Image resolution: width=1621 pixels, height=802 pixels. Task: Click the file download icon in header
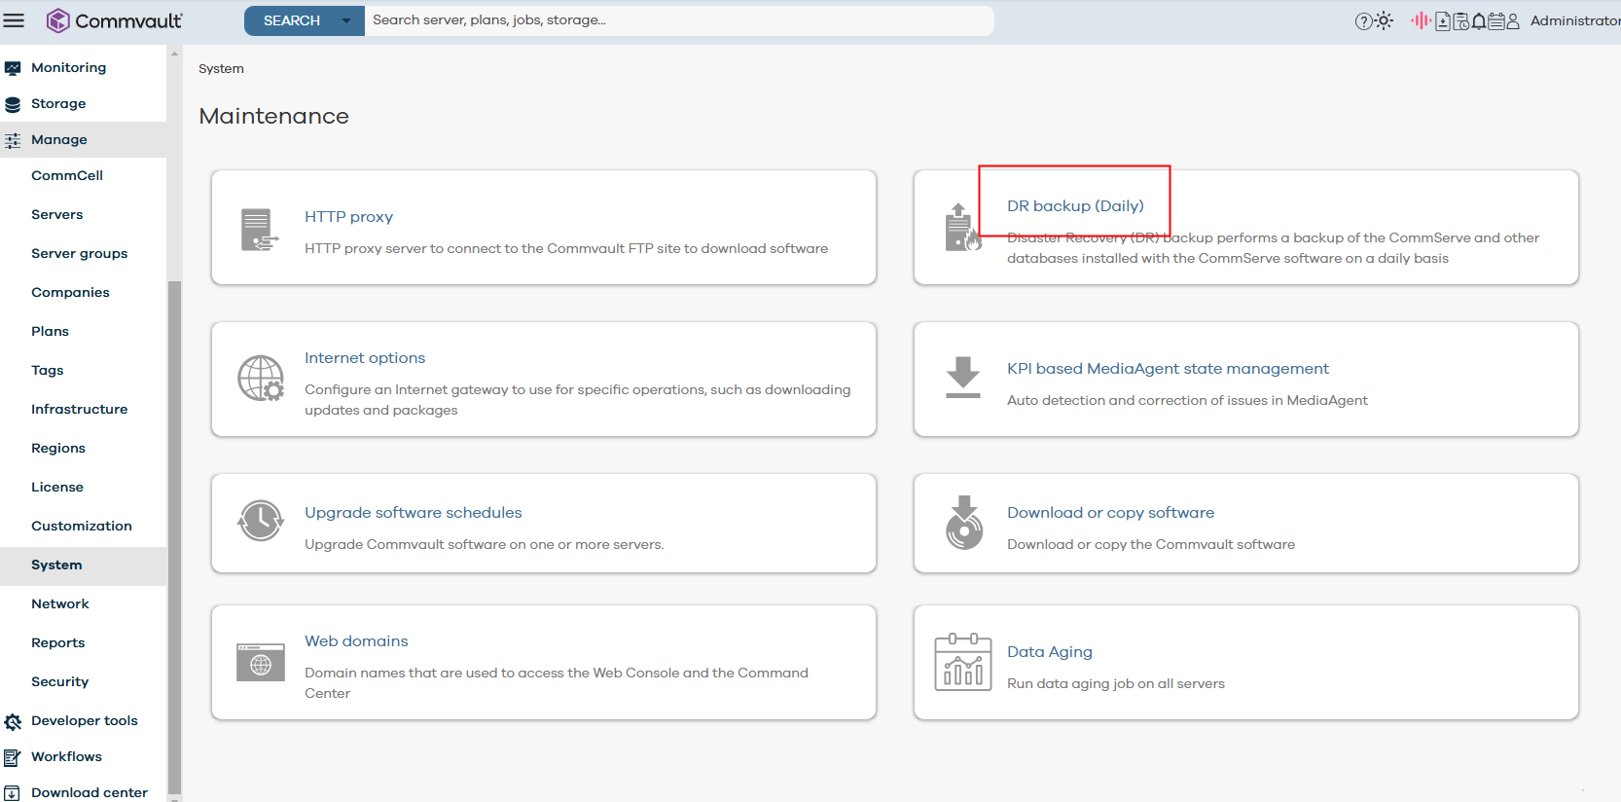coord(1443,21)
